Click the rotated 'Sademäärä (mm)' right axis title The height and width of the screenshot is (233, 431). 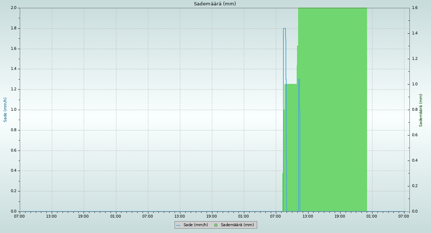coord(421,110)
